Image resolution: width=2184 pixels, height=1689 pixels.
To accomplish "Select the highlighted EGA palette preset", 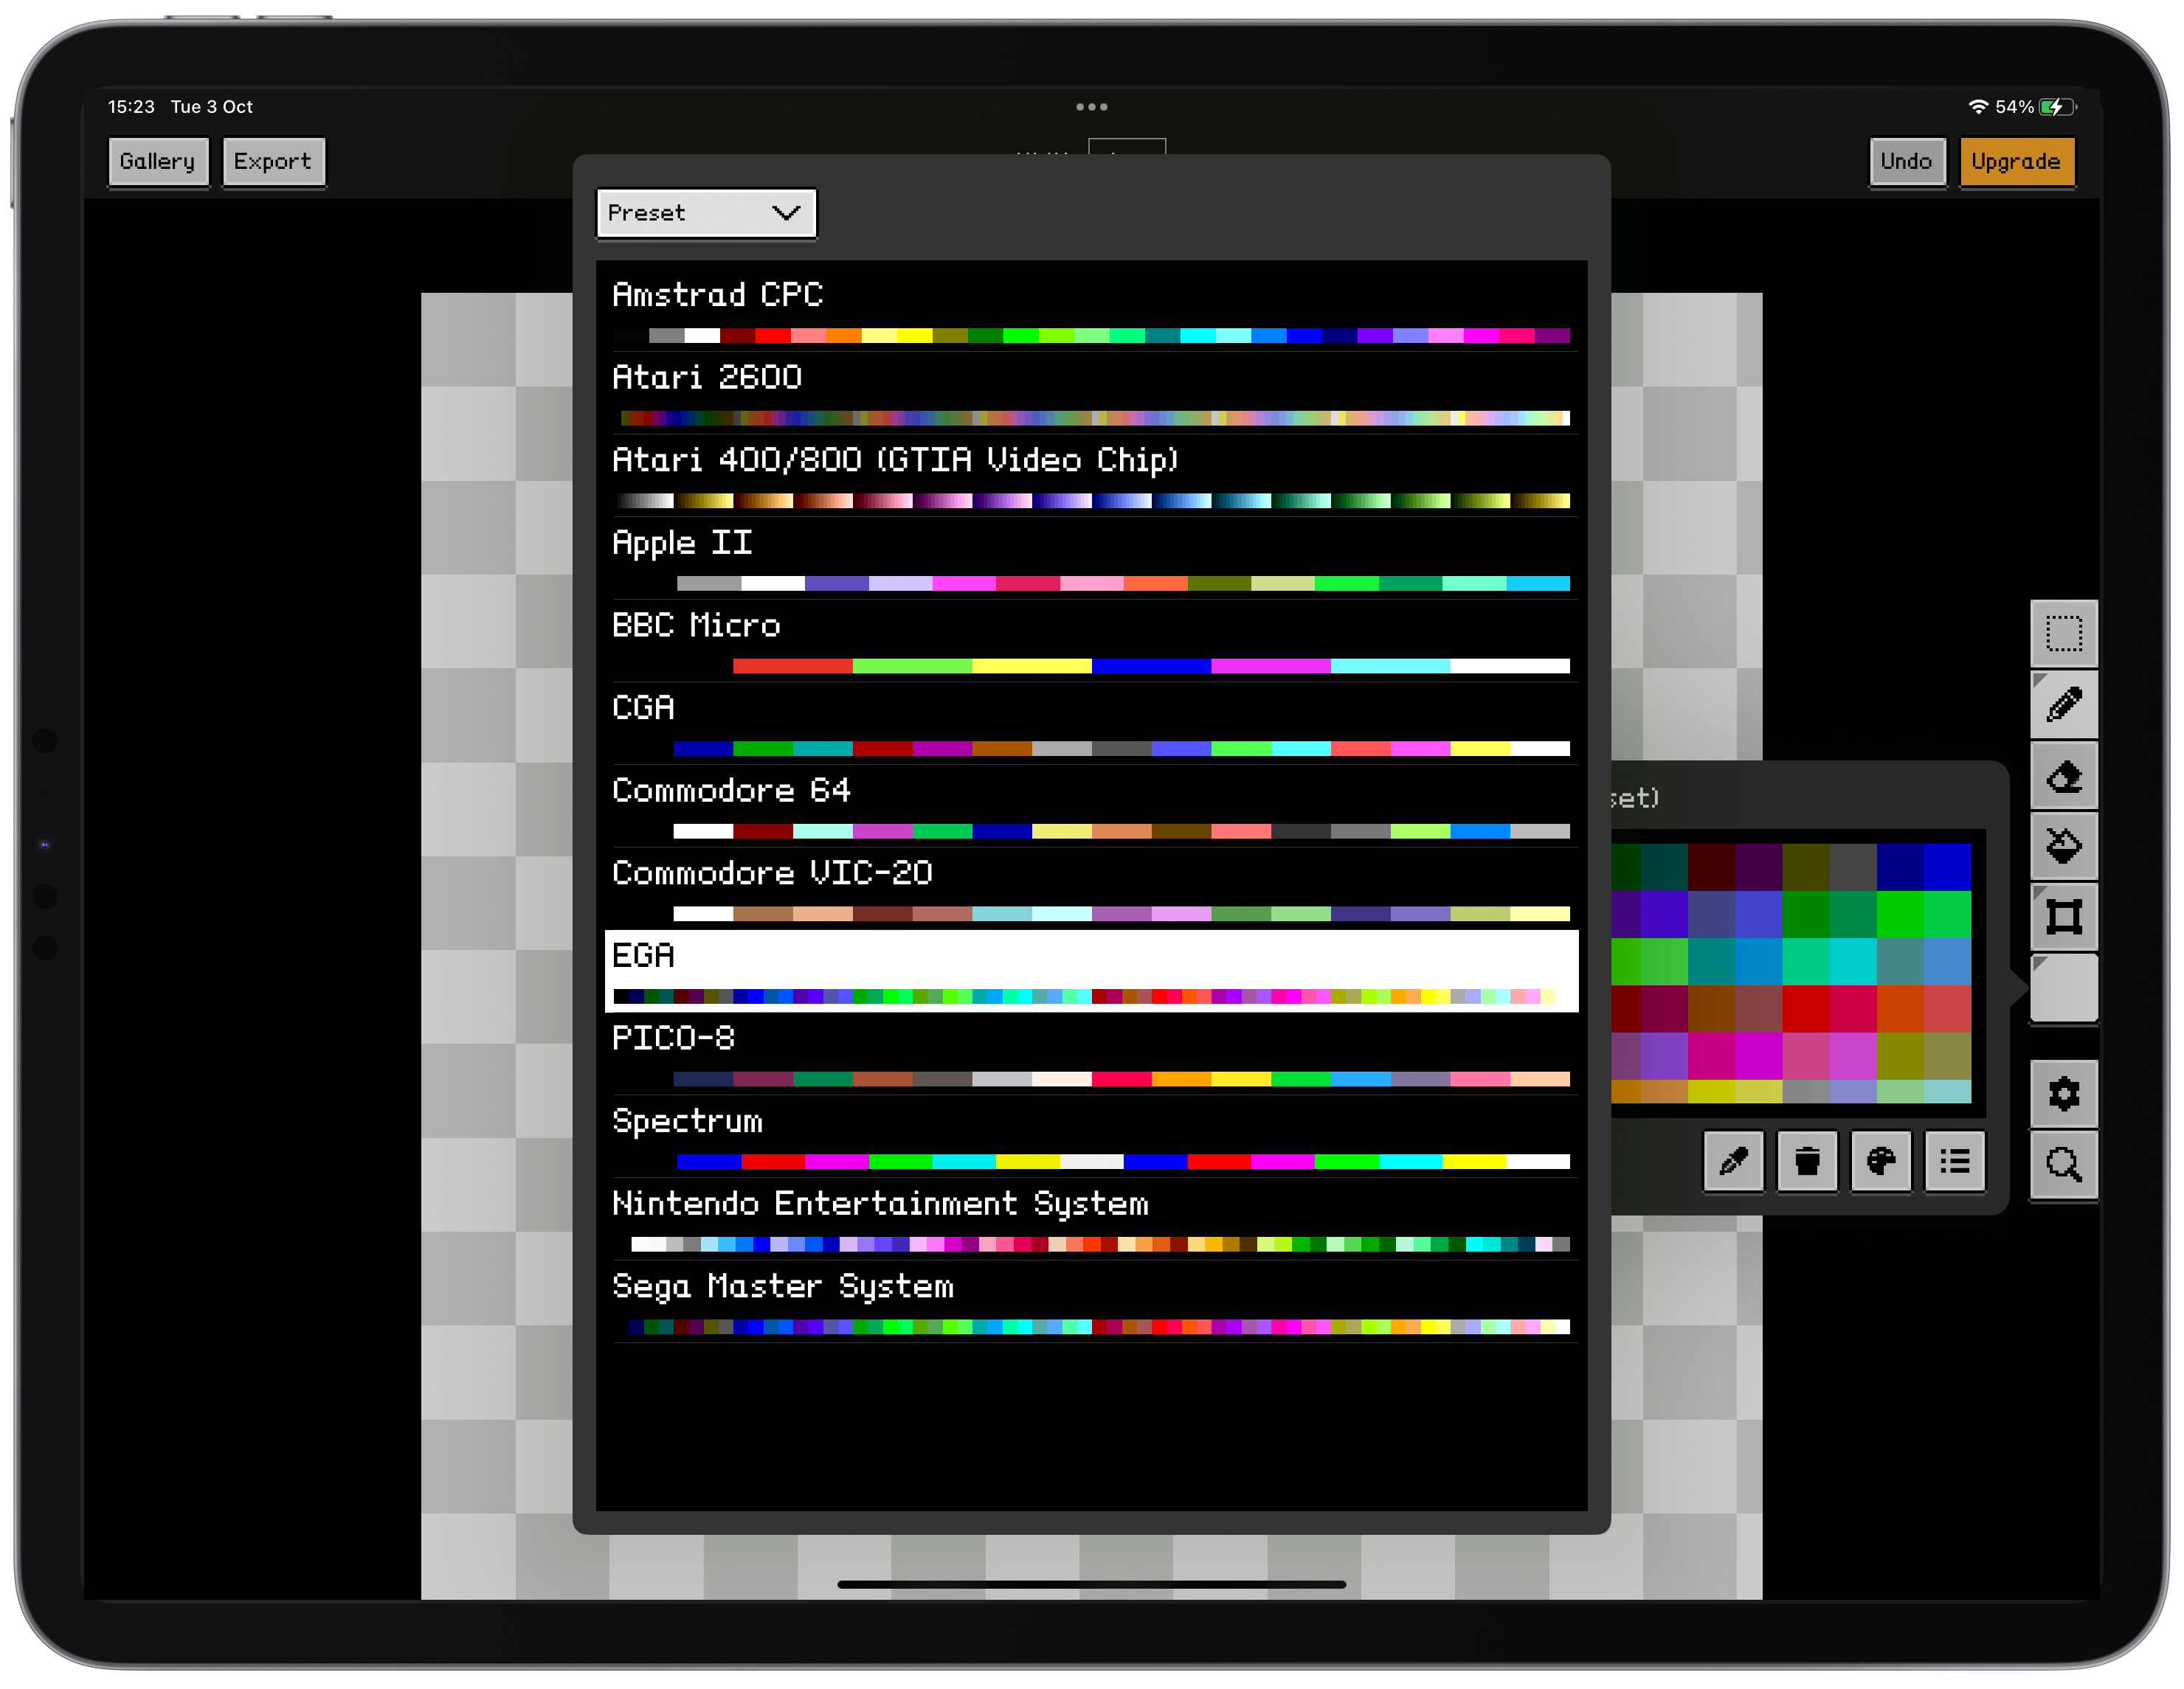I will pos(1091,971).
